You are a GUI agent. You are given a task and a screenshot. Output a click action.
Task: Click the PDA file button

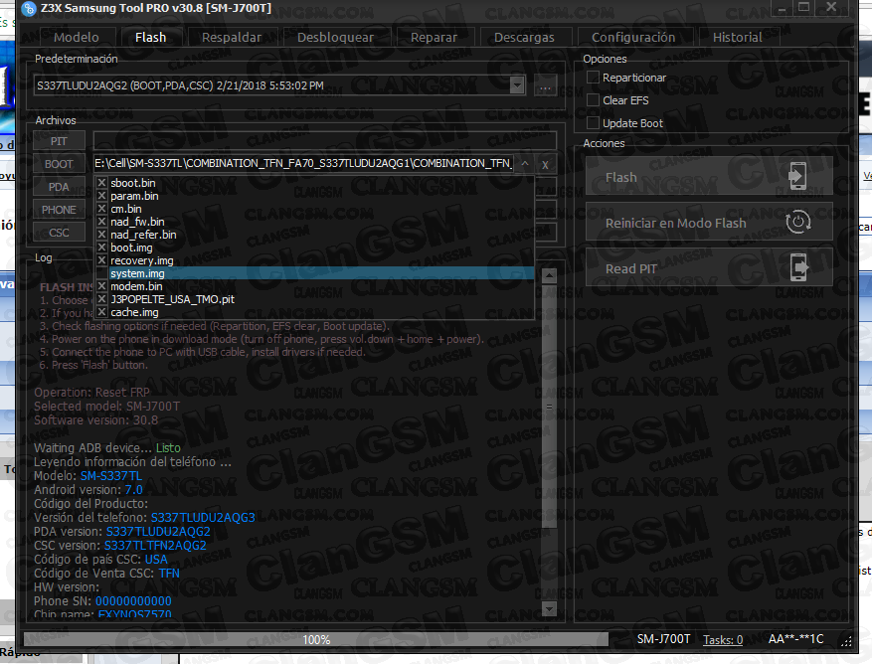[59, 187]
